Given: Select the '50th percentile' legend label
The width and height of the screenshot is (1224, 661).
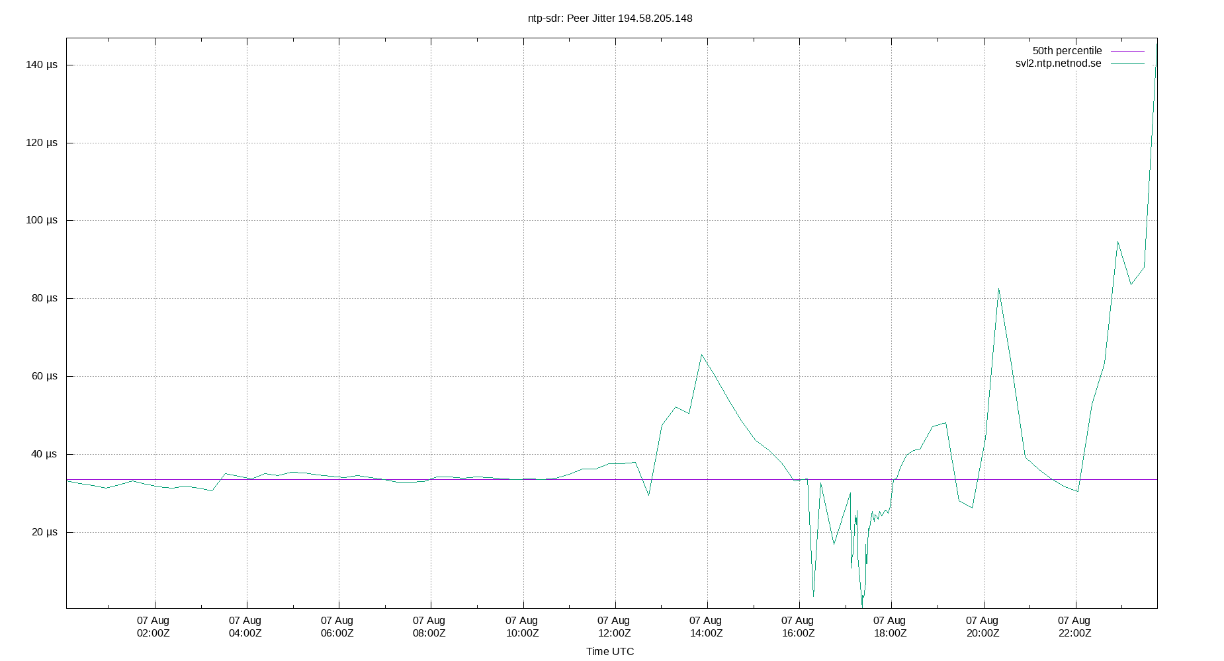Looking at the screenshot, I should click(x=1067, y=51).
